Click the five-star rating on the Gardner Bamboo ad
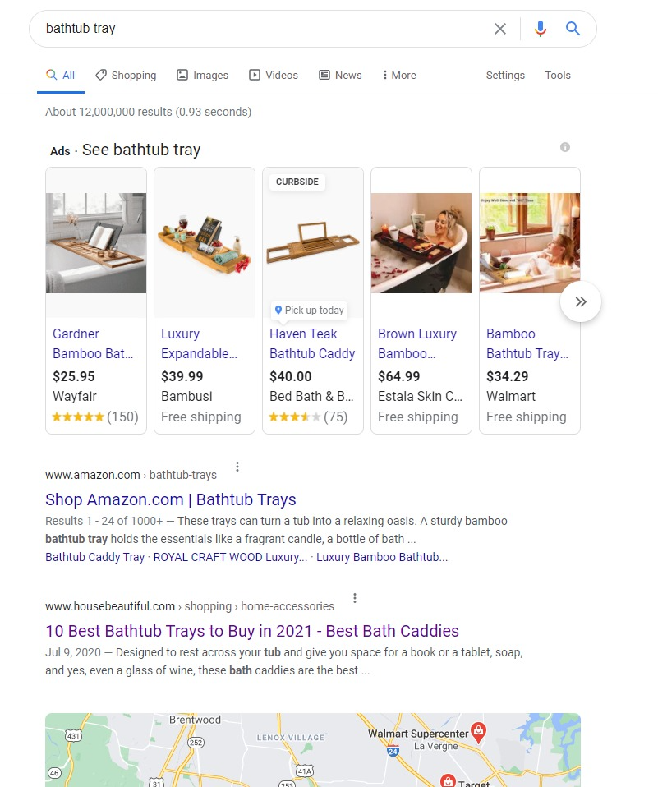Image resolution: width=658 pixels, height=787 pixels. tap(78, 417)
